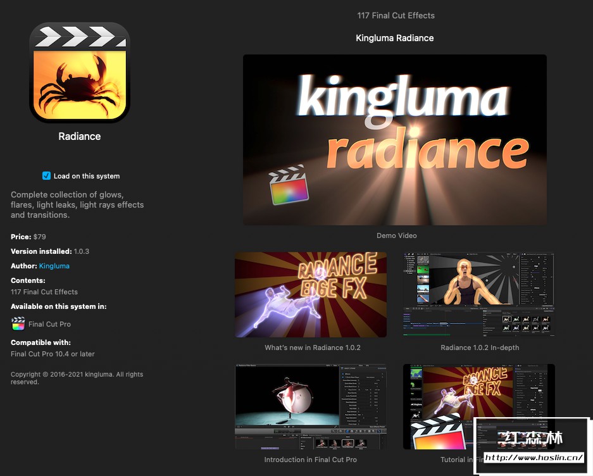Click the Radiance crab app icon
593x476 pixels.
[79, 72]
